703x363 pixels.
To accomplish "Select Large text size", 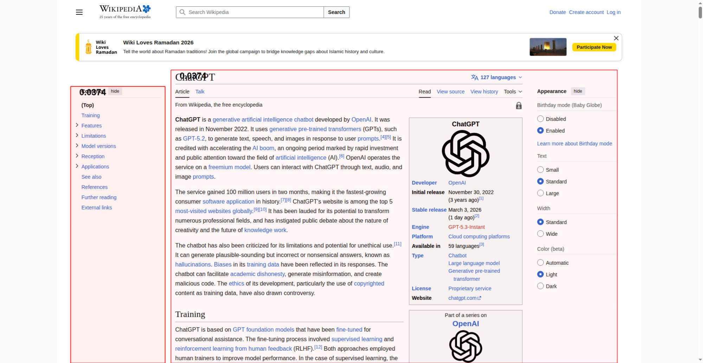I will coord(540,193).
